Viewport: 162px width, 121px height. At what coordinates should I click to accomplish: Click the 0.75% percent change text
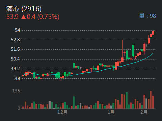[x=48, y=17]
